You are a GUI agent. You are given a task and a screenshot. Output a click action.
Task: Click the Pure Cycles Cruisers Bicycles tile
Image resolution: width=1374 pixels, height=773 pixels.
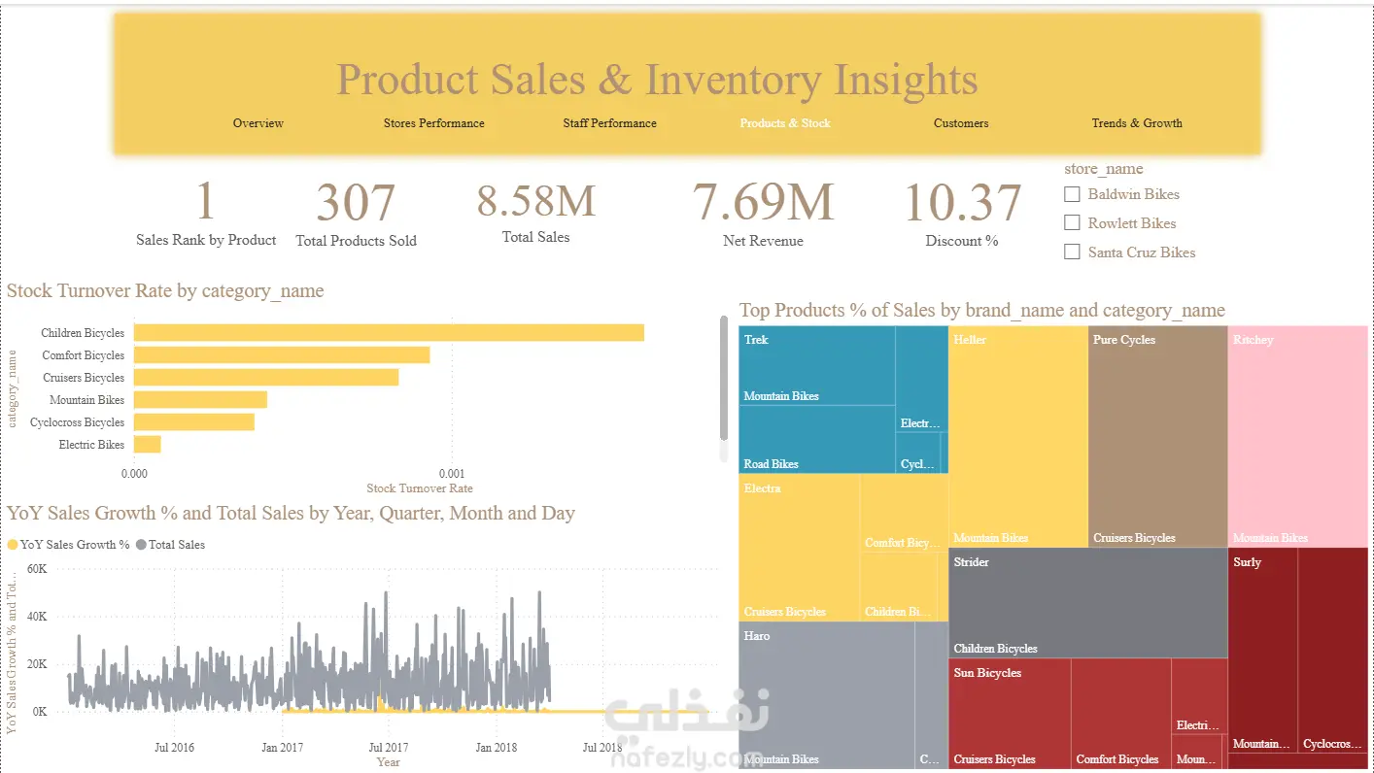(x=1158, y=437)
